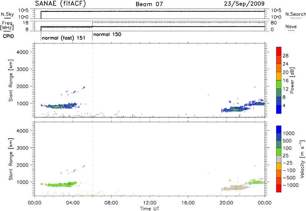Click the 'N.Sky' legend label
The height and width of the screenshot is (211, 306).
tap(7, 14)
